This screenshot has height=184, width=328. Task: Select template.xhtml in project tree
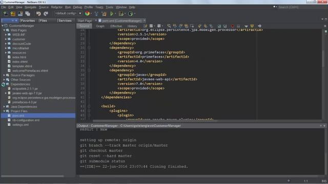[22, 66]
